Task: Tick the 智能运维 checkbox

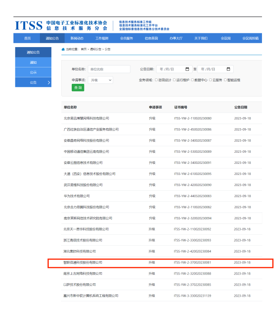Action: pyautogui.click(x=225, y=80)
